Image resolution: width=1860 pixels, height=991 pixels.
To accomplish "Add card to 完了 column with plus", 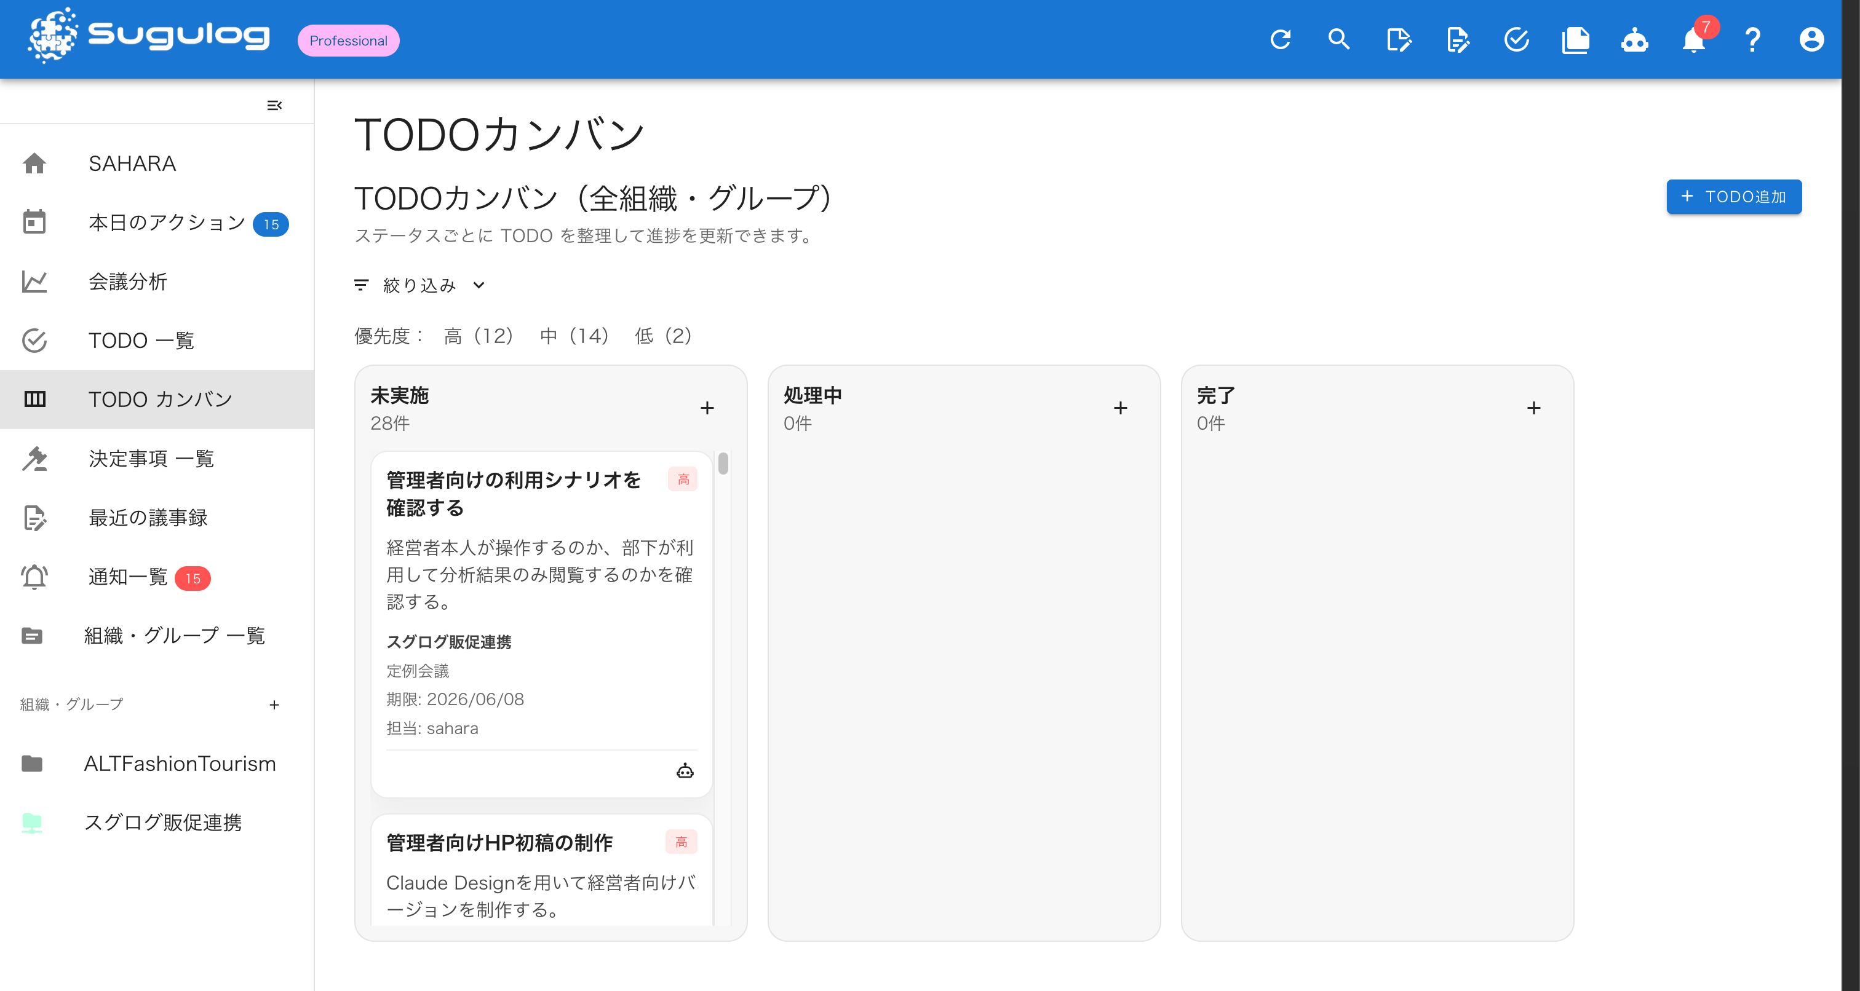I will [x=1533, y=409].
